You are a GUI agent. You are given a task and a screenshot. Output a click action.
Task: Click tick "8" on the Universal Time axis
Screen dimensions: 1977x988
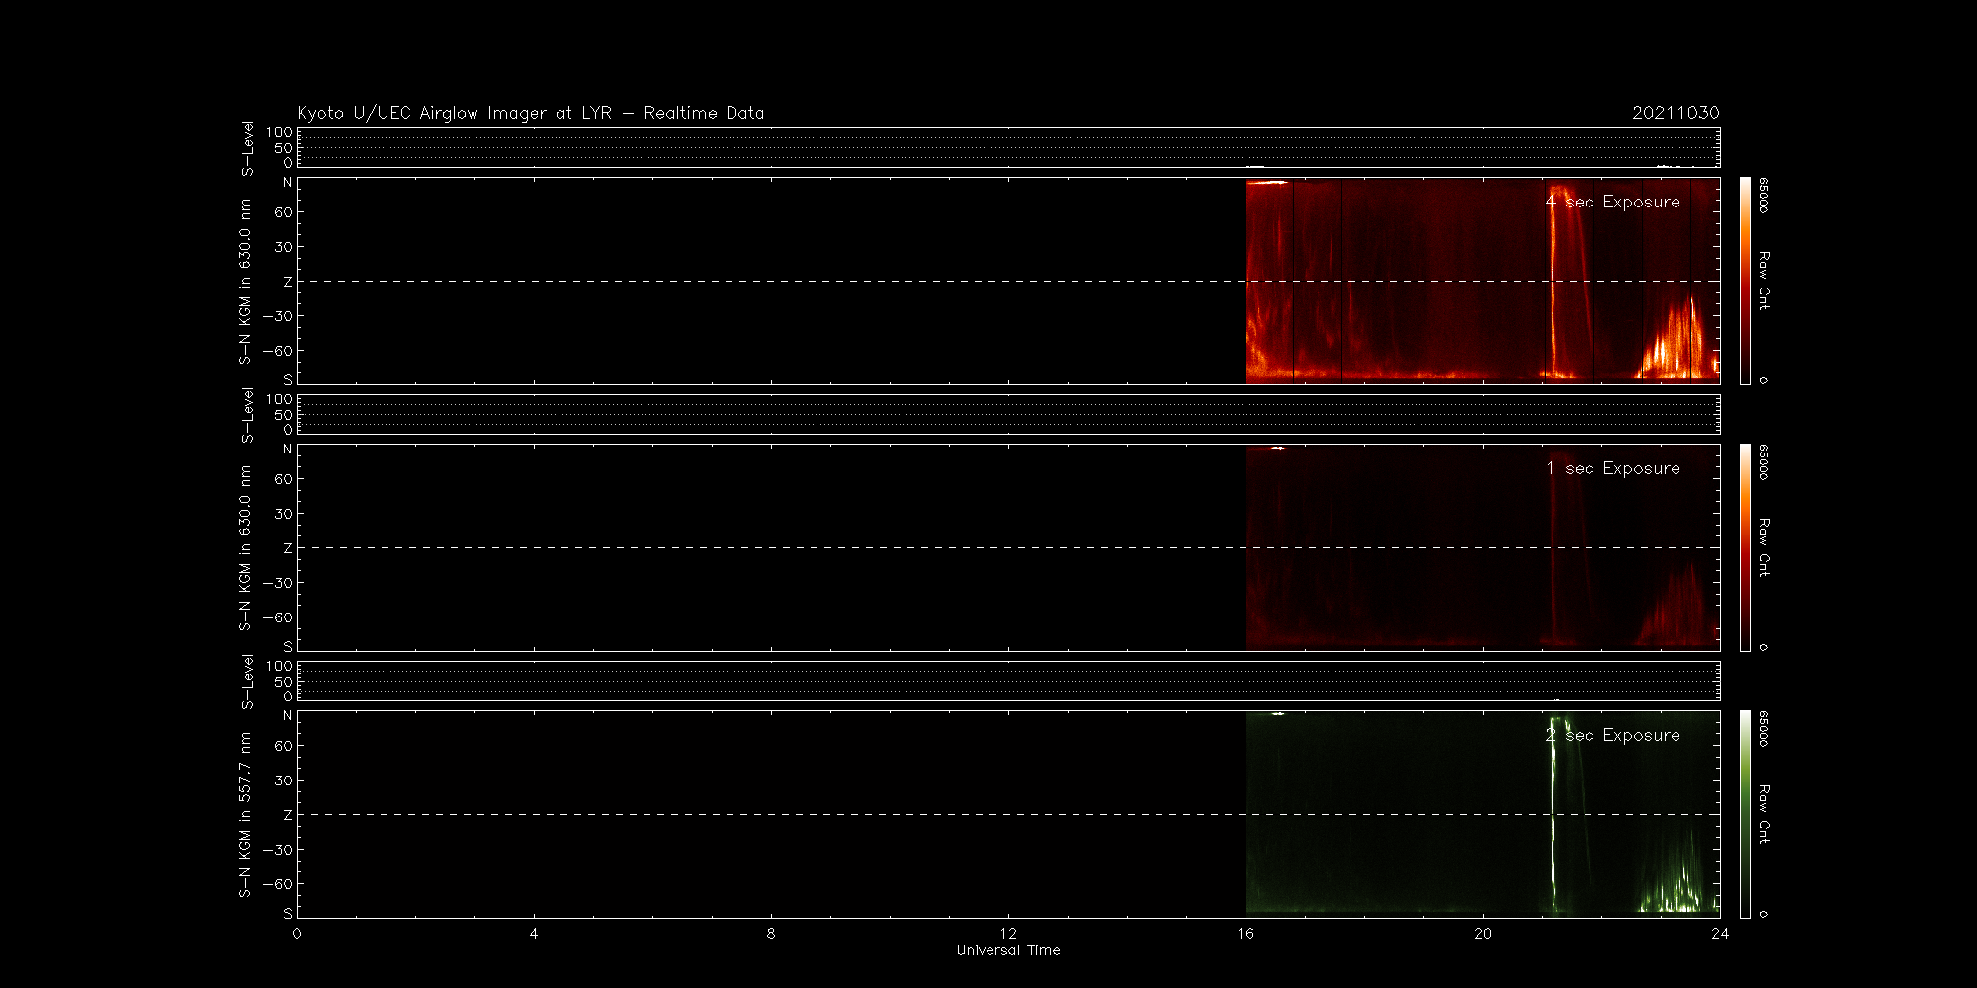click(x=771, y=934)
